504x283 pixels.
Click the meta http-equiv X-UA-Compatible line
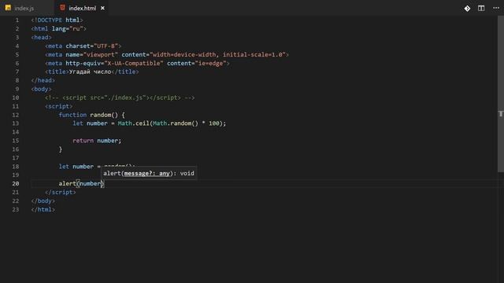point(137,63)
